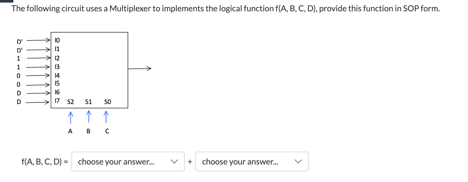Image resolution: width=468 pixels, height=182 pixels.
Task: Click the blue arrow under S0
Action: click(x=106, y=117)
